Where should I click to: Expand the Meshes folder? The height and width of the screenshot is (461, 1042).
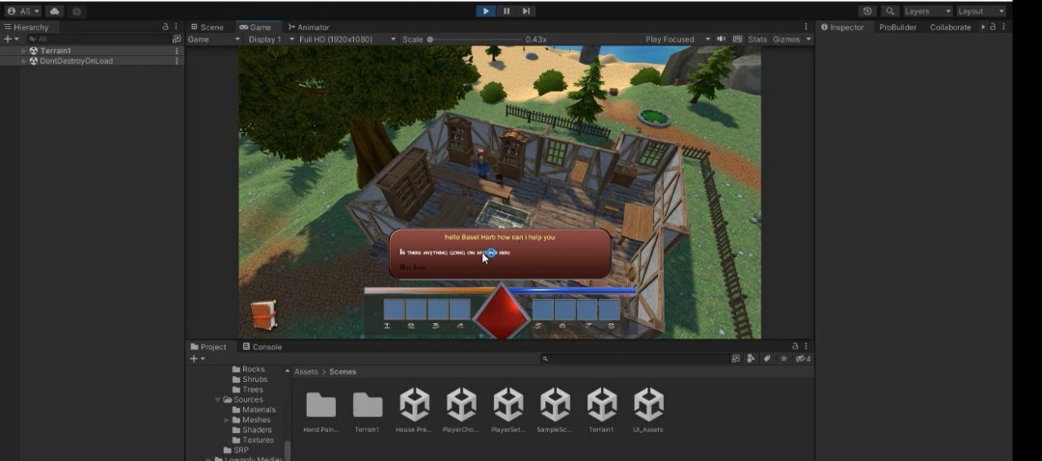pos(227,420)
